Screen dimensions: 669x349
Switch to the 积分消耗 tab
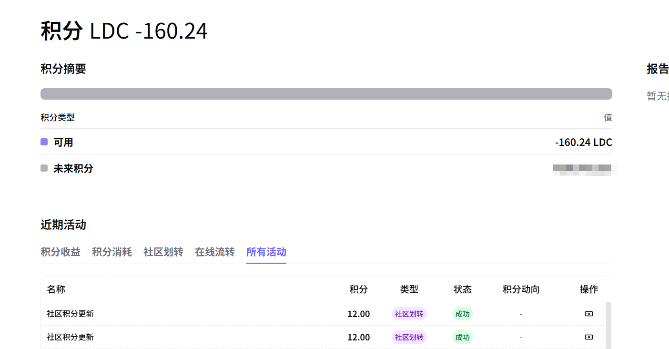tap(112, 252)
